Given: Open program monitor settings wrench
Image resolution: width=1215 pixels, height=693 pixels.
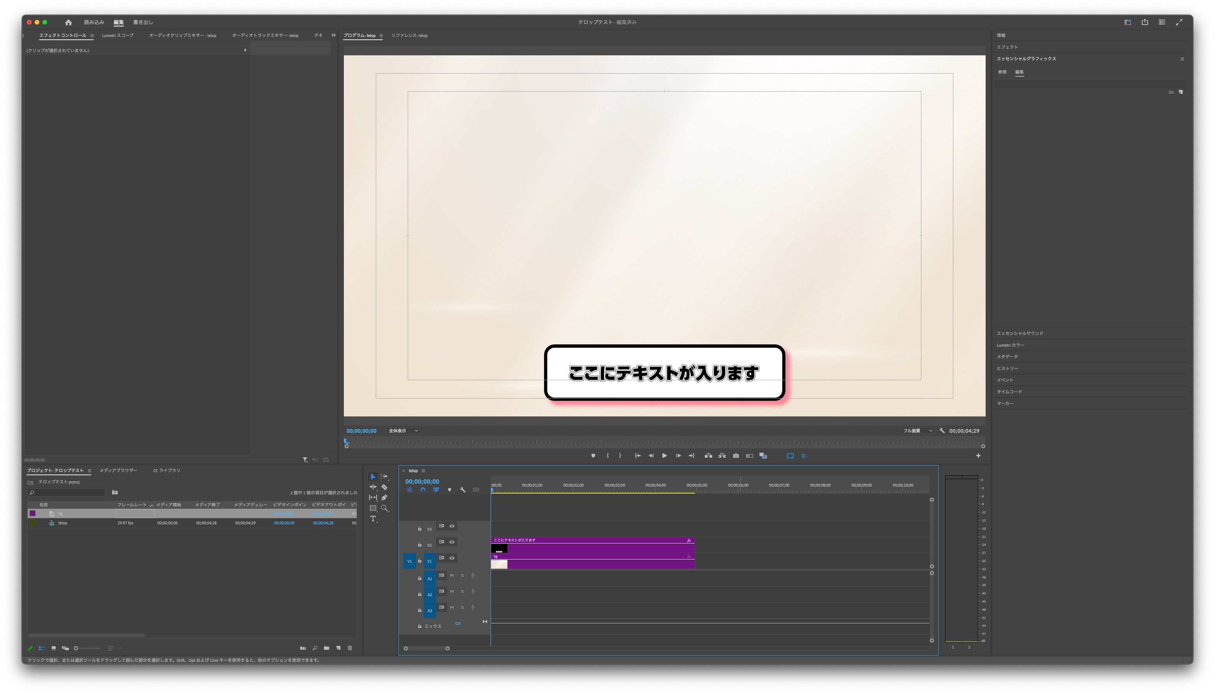Looking at the screenshot, I should tap(942, 430).
